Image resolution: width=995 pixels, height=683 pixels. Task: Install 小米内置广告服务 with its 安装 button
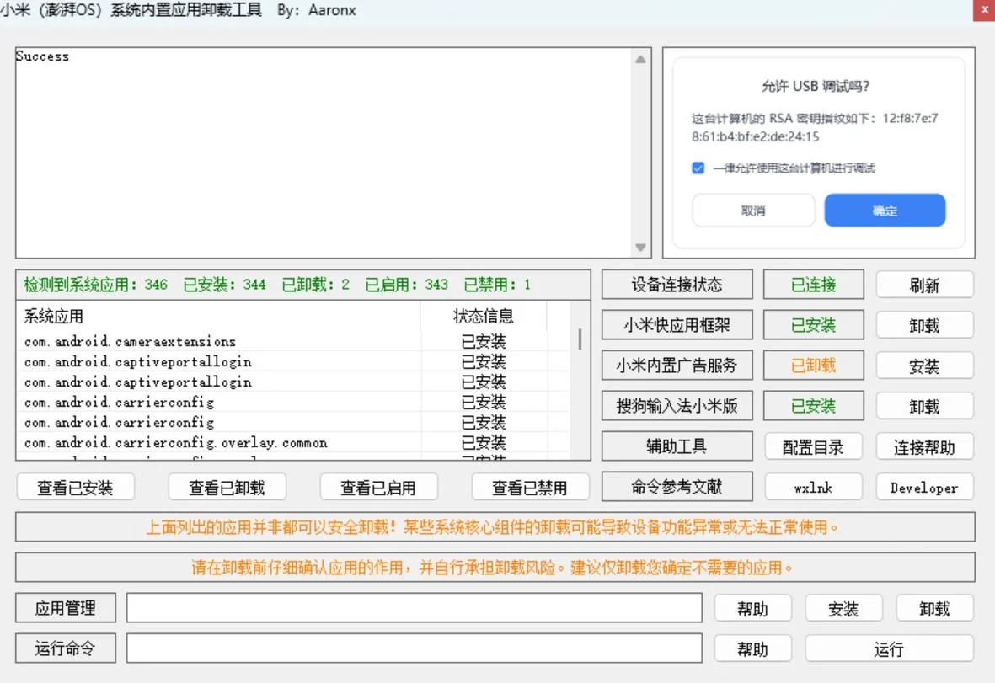(x=924, y=366)
